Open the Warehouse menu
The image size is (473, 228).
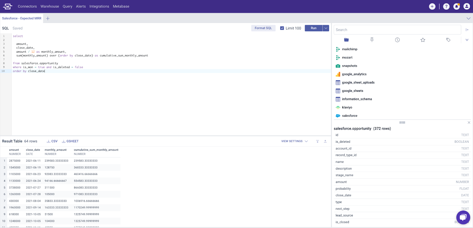click(x=50, y=6)
